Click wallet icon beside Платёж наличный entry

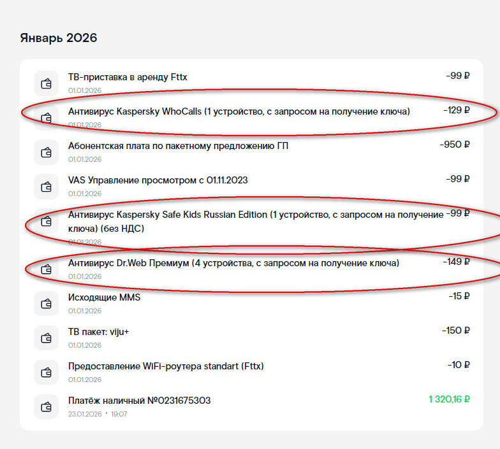tap(46, 407)
